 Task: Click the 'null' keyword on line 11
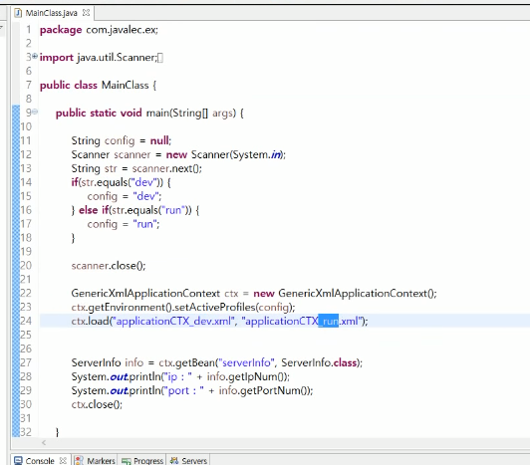pos(160,140)
